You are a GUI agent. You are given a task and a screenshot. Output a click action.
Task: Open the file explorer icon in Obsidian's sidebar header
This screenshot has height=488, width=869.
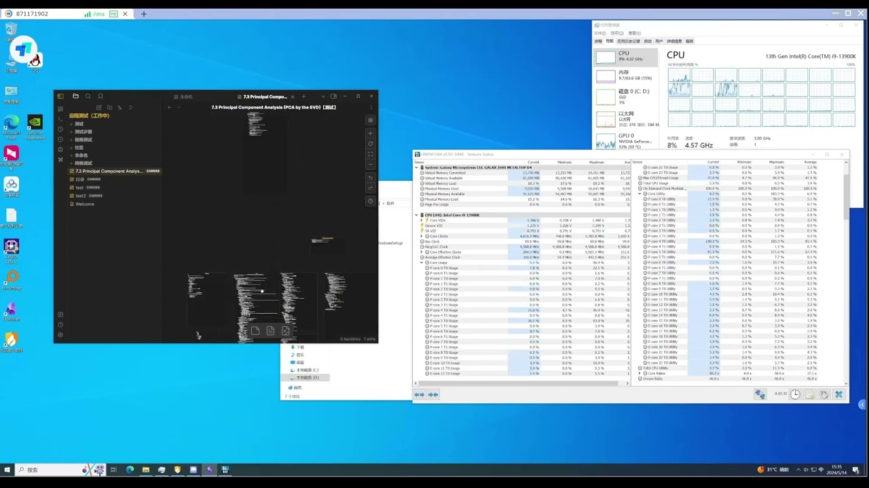tap(75, 96)
